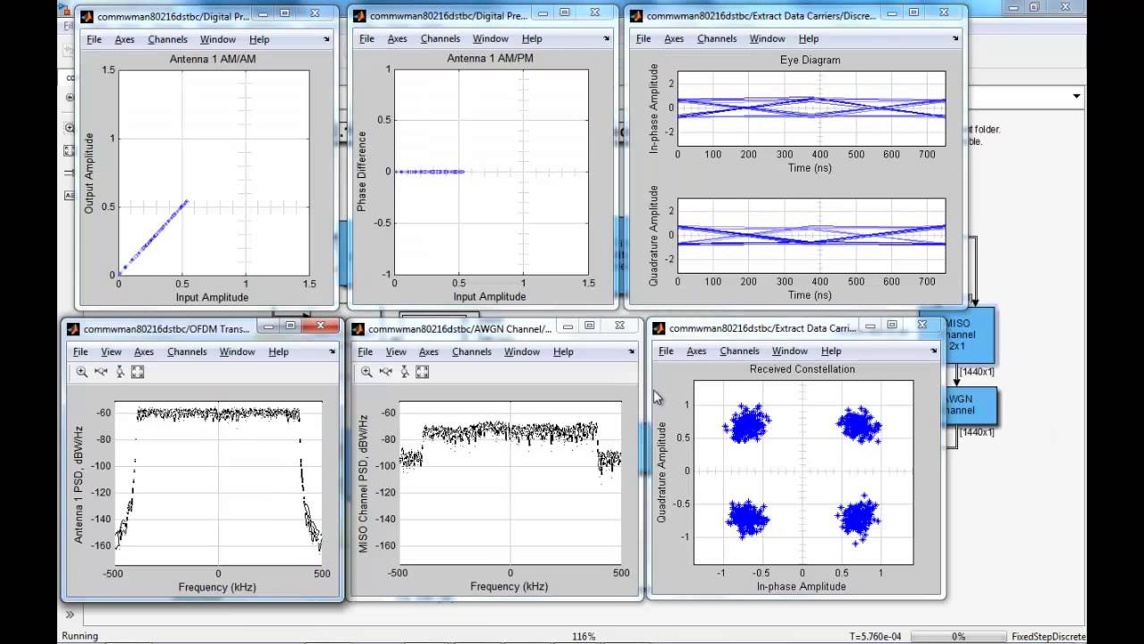Click Autoscale icon in AWGN Channel scope
Viewport: 1144px width, 644px height.
tap(423, 372)
